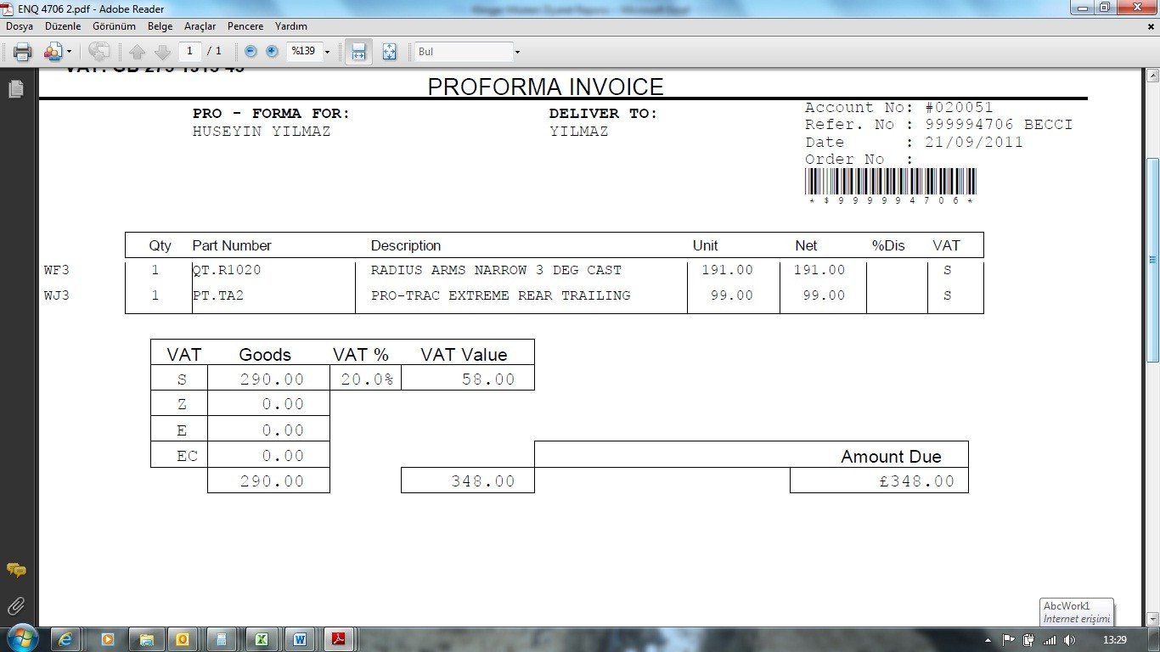This screenshot has height=652, width=1160.
Task: Open the Dosya menu
Action: (x=20, y=26)
